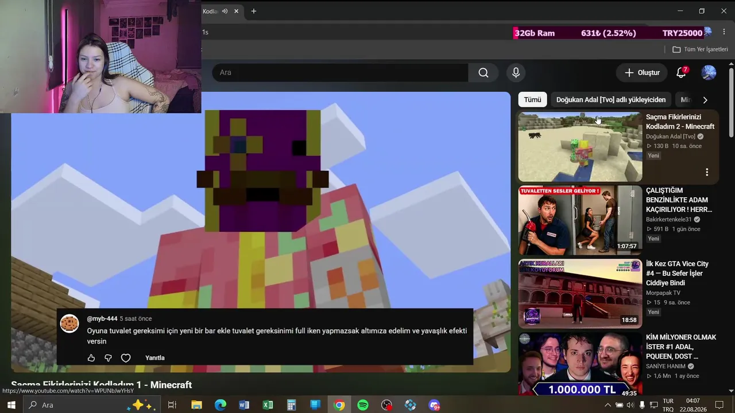Screen dimensions: 735x413
Task: Open the ÇALIŞTIĞIM BENZİNLİKTE ADAM KAÇIRILIYOR title
Action: [679, 200]
